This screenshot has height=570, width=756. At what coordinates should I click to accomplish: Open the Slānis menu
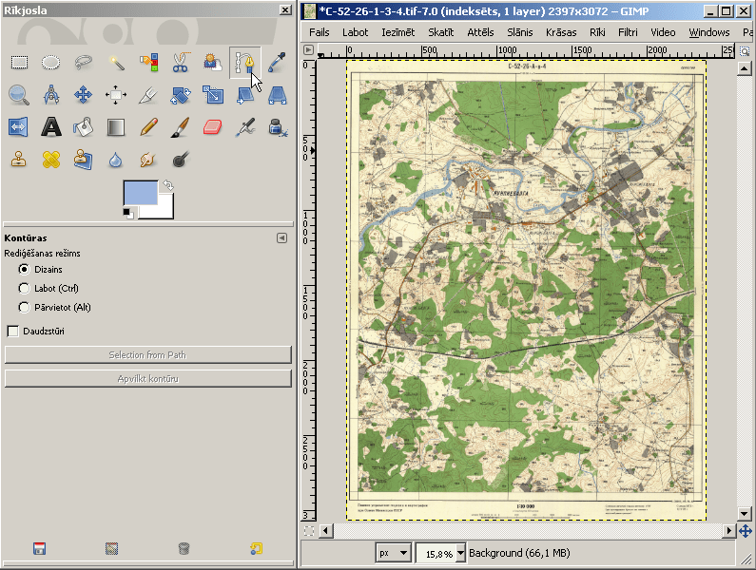click(x=520, y=32)
